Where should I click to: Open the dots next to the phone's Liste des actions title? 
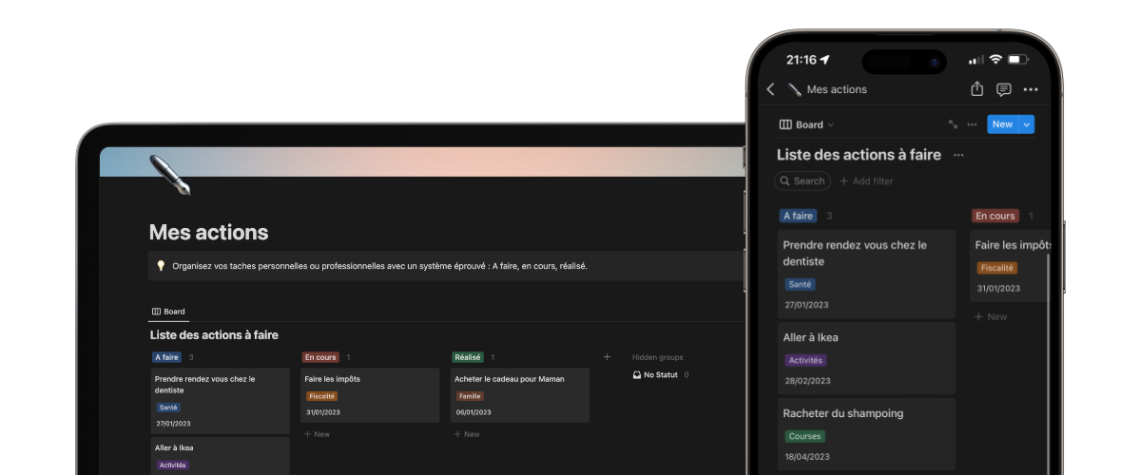point(958,155)
